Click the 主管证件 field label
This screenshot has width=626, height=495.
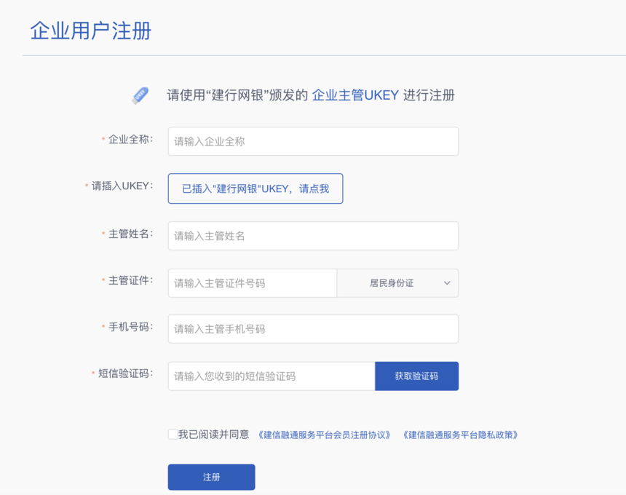(129, 280)
